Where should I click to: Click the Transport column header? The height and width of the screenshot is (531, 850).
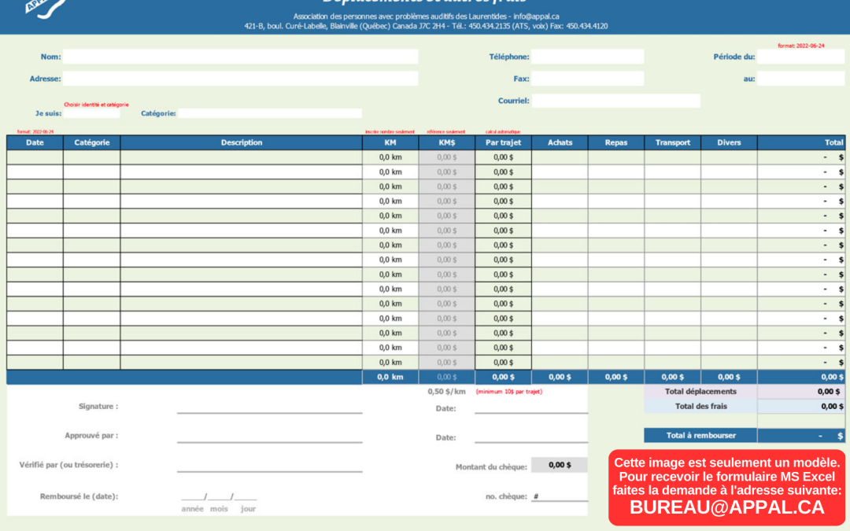tap(672, 142)
